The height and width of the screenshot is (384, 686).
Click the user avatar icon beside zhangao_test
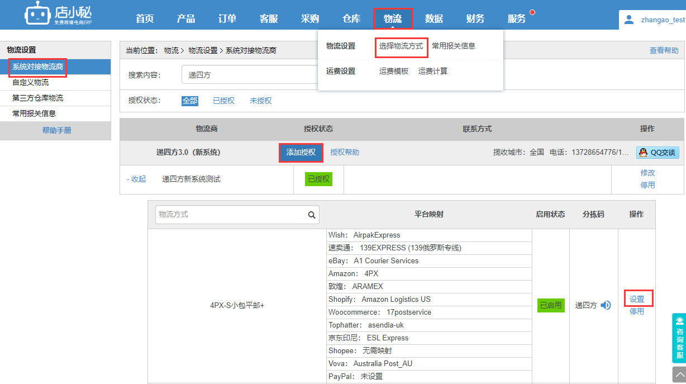pos(629,20)
